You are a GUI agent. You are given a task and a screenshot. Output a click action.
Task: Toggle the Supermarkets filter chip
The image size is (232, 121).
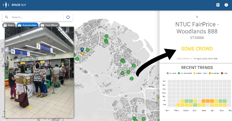pos(28,25)
